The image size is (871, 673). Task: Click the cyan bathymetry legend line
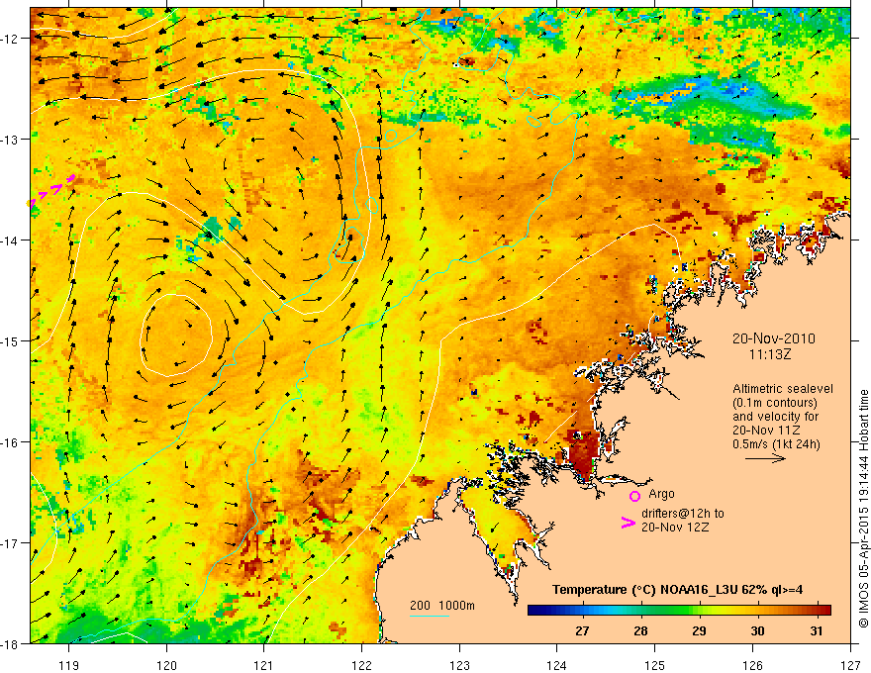(430, 616)
